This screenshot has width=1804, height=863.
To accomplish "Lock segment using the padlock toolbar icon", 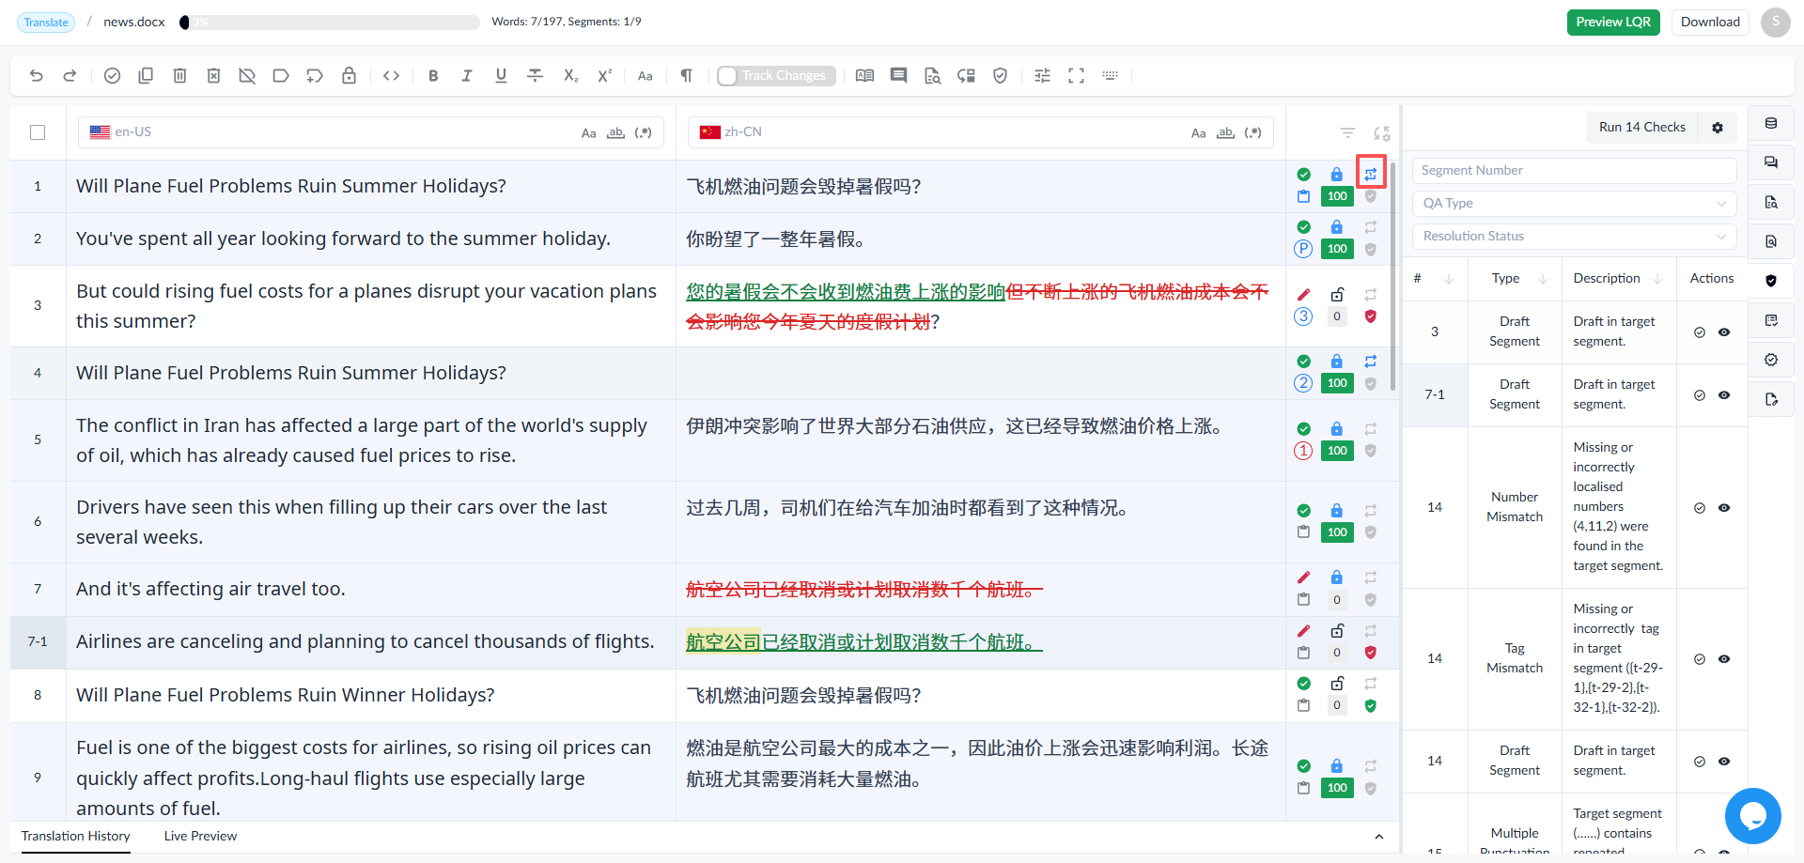I will (349, 75).
